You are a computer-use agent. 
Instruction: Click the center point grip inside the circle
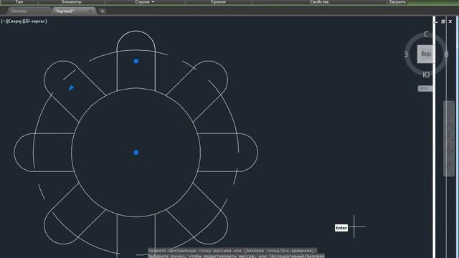coord(136,153)
